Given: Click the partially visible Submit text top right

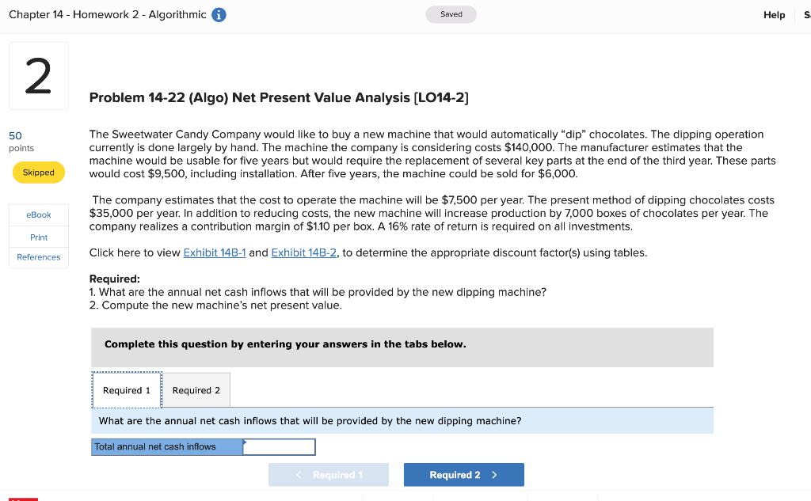Looking at the screenshot, I should 806,14.
